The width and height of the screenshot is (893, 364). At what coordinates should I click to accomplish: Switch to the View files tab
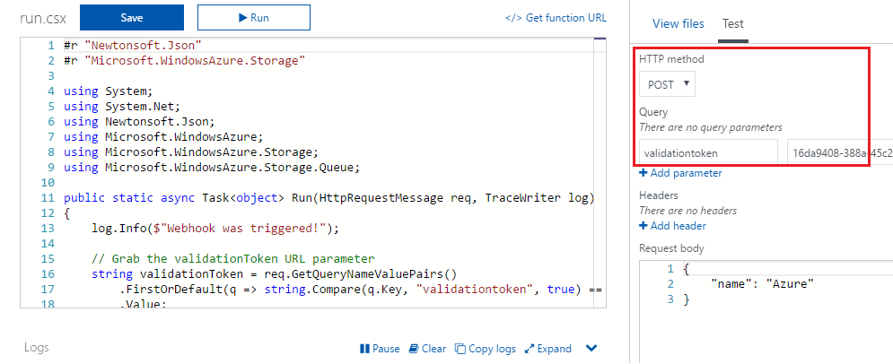[x=679, y=24]
